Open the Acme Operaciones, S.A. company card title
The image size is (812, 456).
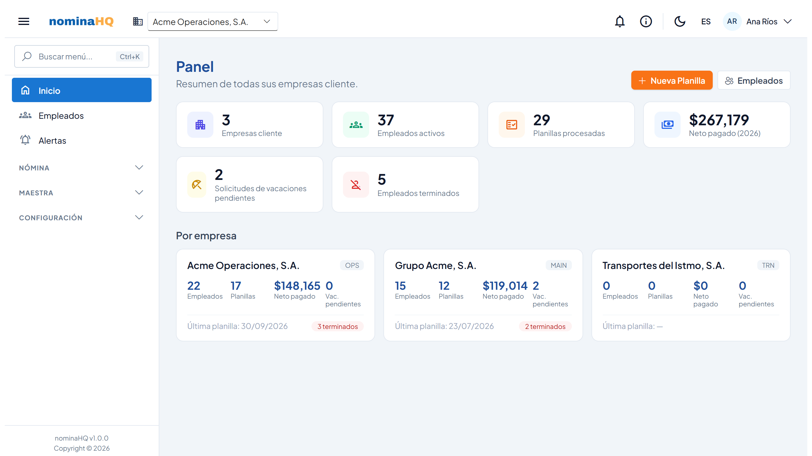[243, 265]
